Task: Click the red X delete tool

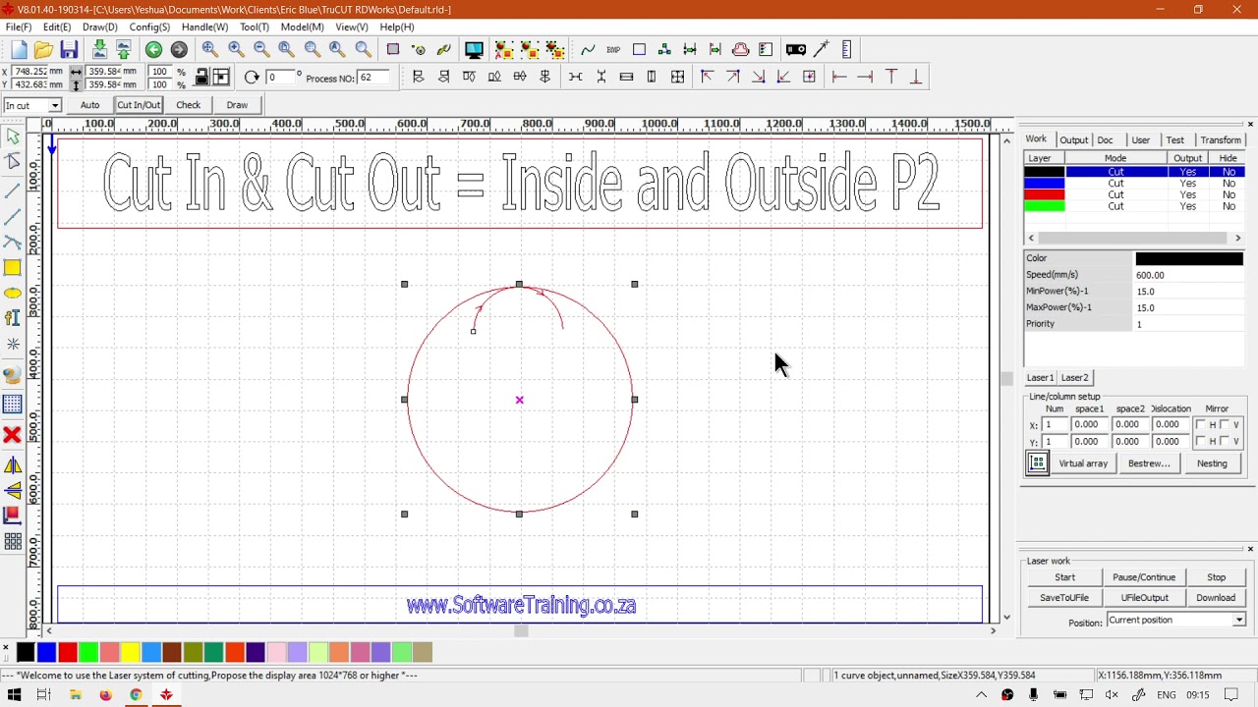Action: coord(13,434)
